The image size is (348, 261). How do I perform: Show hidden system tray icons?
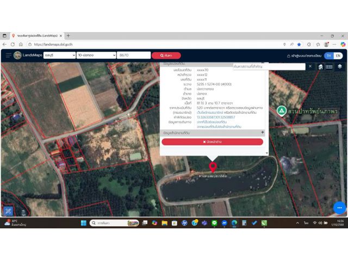point(297,223)
